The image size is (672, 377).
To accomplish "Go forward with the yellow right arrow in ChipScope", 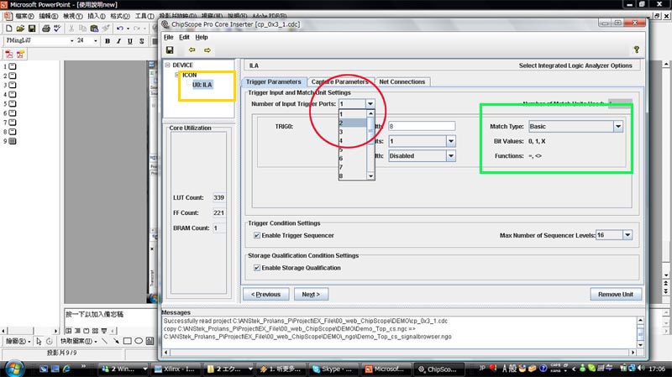I will (x=207, y=50).
